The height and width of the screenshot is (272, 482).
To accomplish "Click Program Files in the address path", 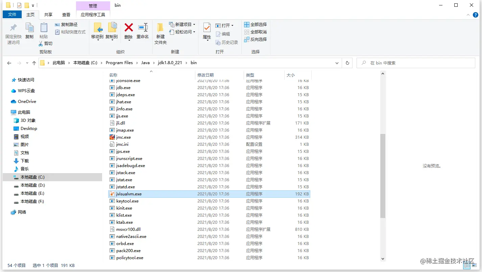I will tap(119, 63).
